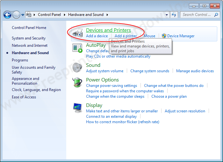Click Add a printer link
This screenshot has width=223, height=162.
(x=126, y=36)
